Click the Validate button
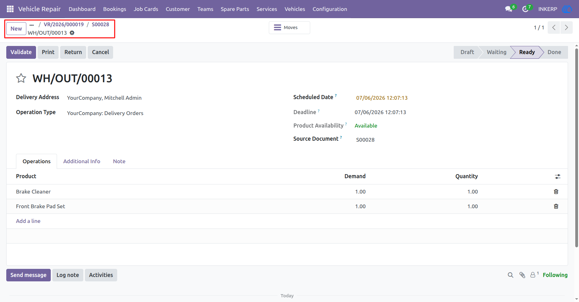Image resolution: width=579 pixels, height=302 pixels. coord(21,52)
